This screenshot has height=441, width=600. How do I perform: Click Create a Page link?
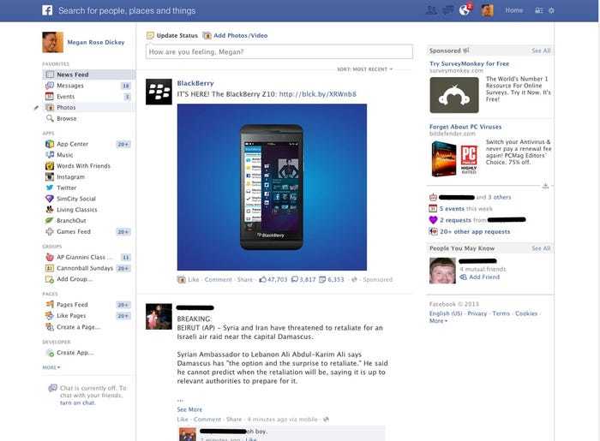(79, 327)
